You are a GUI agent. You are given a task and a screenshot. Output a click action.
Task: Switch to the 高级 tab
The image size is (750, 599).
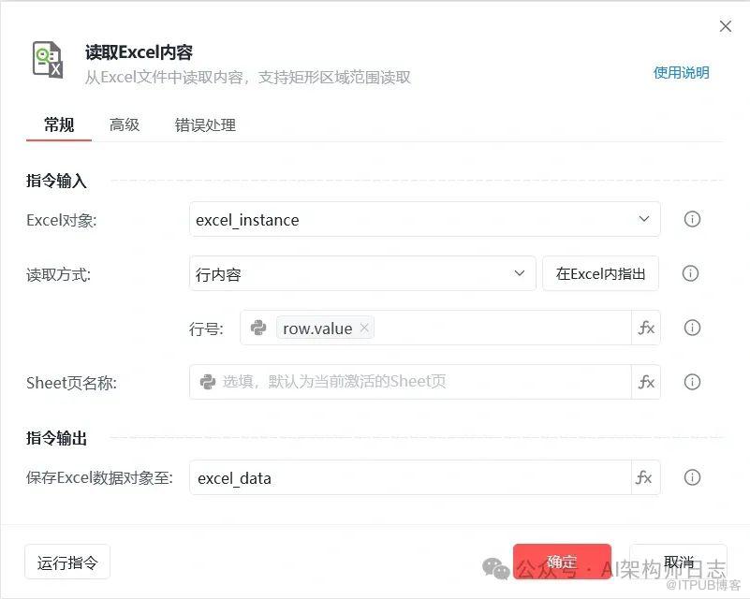(x=125, y=125)
